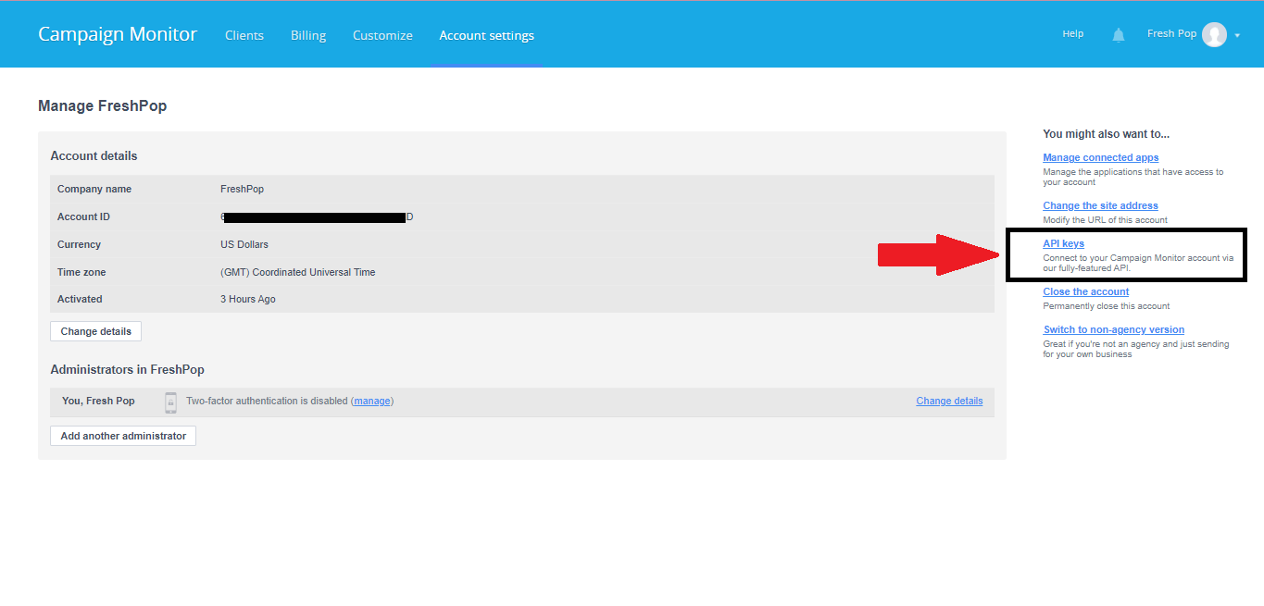Click the Change details button
This screenshot has width=1264, height=606.
click(x=95, y=331)
